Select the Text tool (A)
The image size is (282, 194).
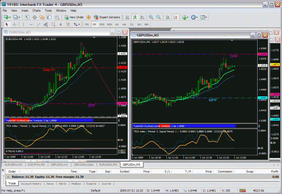[x=60, y=24]
